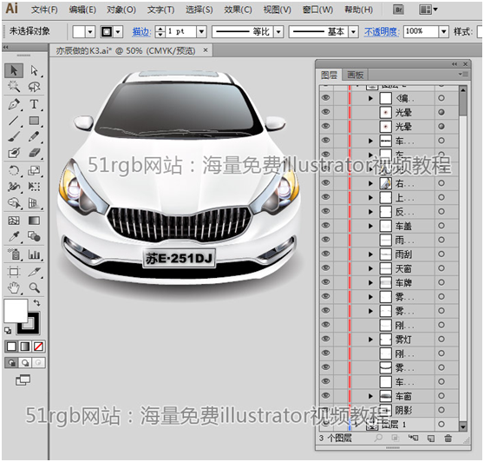Select the Column Graph tool
The width and height of the screenshot is (484, 462).
pyautogui.click(x=35, y=254)
